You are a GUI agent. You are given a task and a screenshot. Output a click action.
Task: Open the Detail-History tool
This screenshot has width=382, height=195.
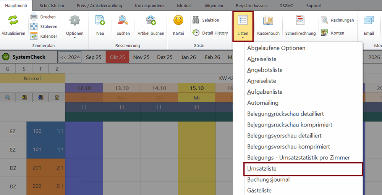(210, 33)
